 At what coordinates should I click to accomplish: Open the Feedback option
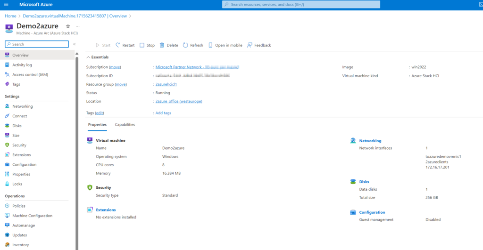(x=259, y=45)
